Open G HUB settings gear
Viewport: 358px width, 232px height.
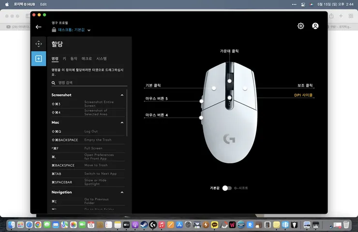click(x=301, y=26)
